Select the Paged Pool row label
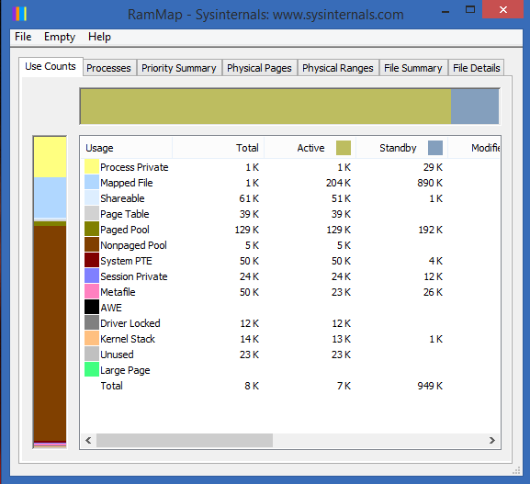The image size is (530, 484). (x=125, y=230)
